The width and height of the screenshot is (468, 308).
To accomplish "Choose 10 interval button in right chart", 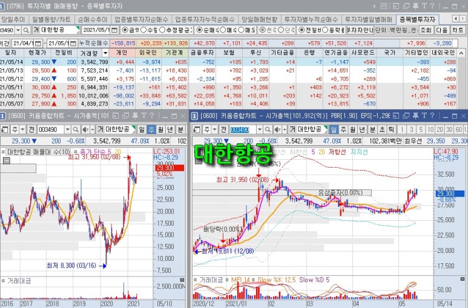I will click(x=430, y=129).
